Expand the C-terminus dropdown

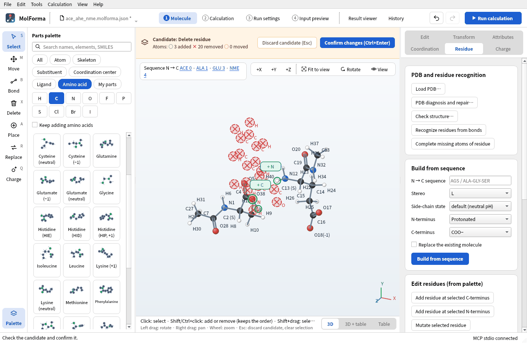pos(480,232)
